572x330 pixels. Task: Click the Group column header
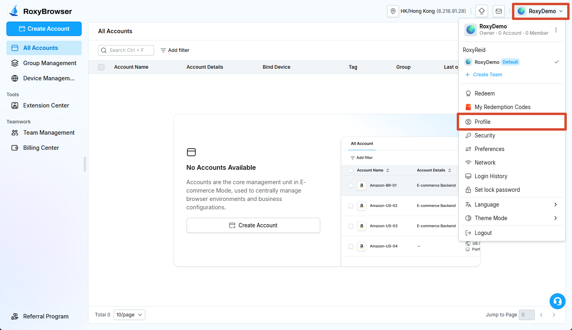pyautogui.click(x=403, y=67)
